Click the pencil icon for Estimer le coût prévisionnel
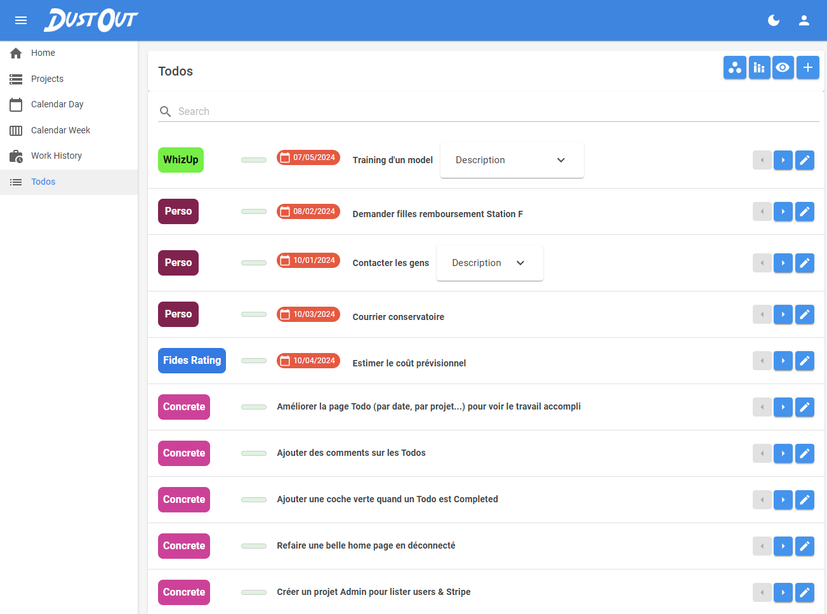Image resolution: width=827 pixels, height=614 pixels. (804, 361)
